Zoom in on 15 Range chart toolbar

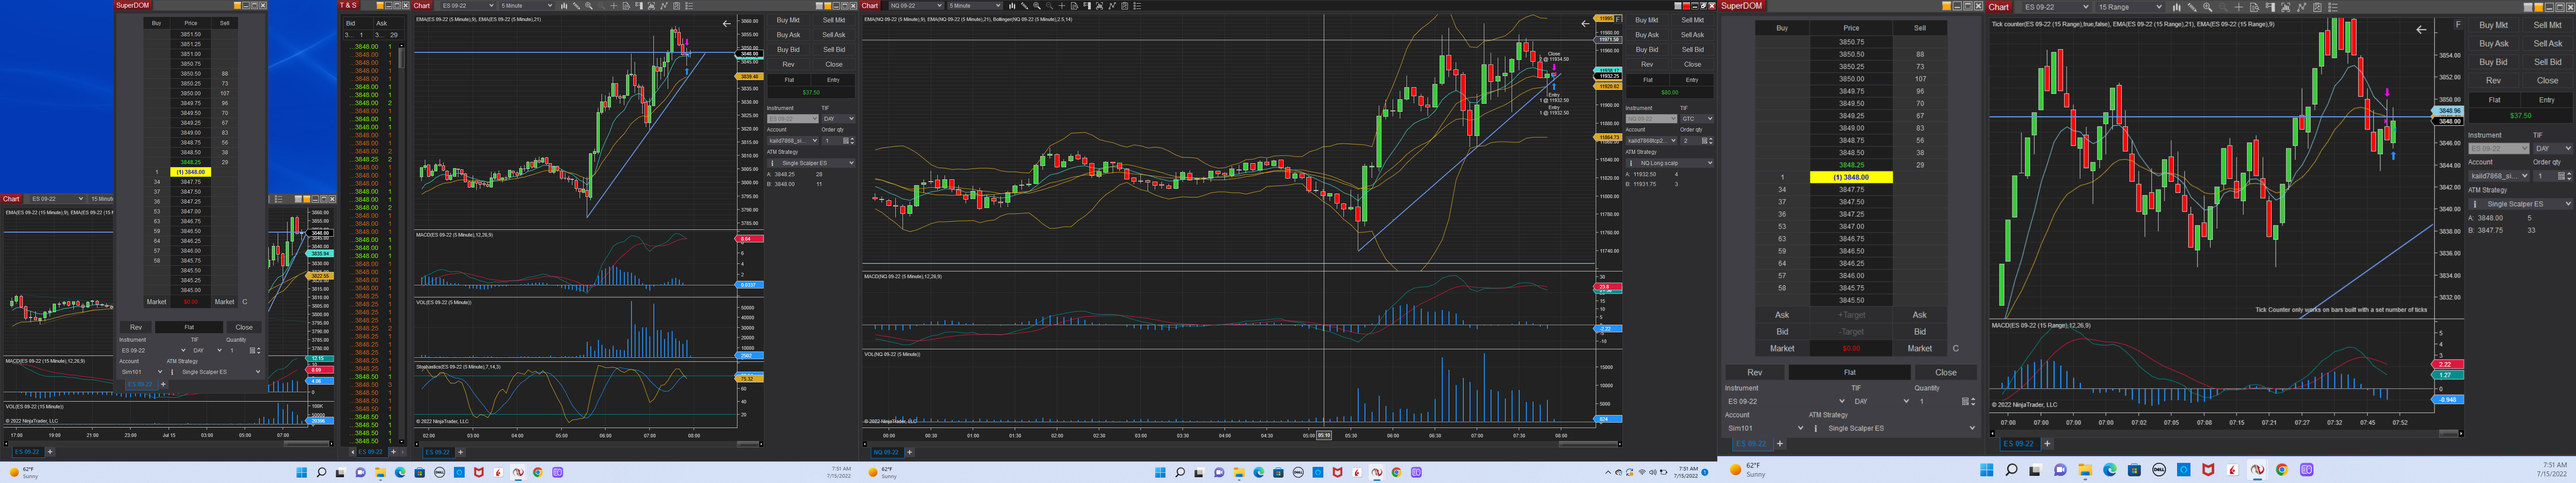pos(2208,7)
